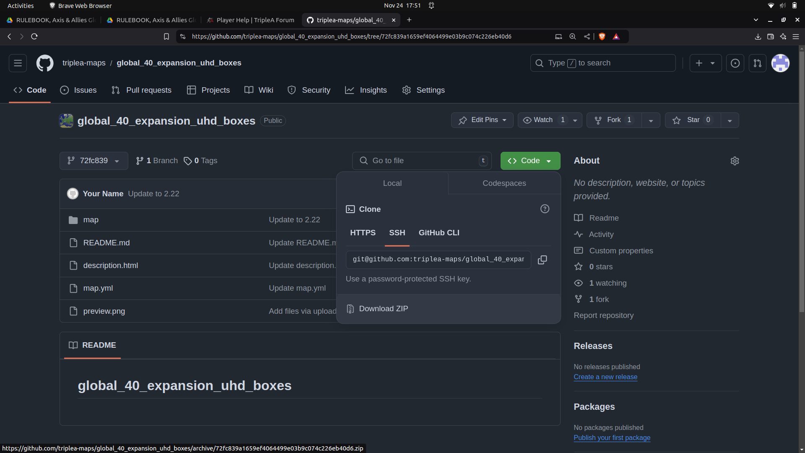
Task: Reload the page in the browser
Action: pyautogui.click(x=34, y=36)
